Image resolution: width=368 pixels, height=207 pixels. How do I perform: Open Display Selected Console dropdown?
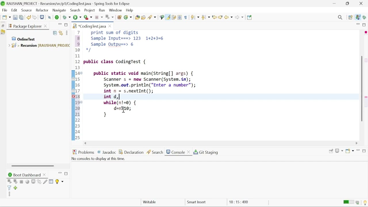click(x=342, y=151)
